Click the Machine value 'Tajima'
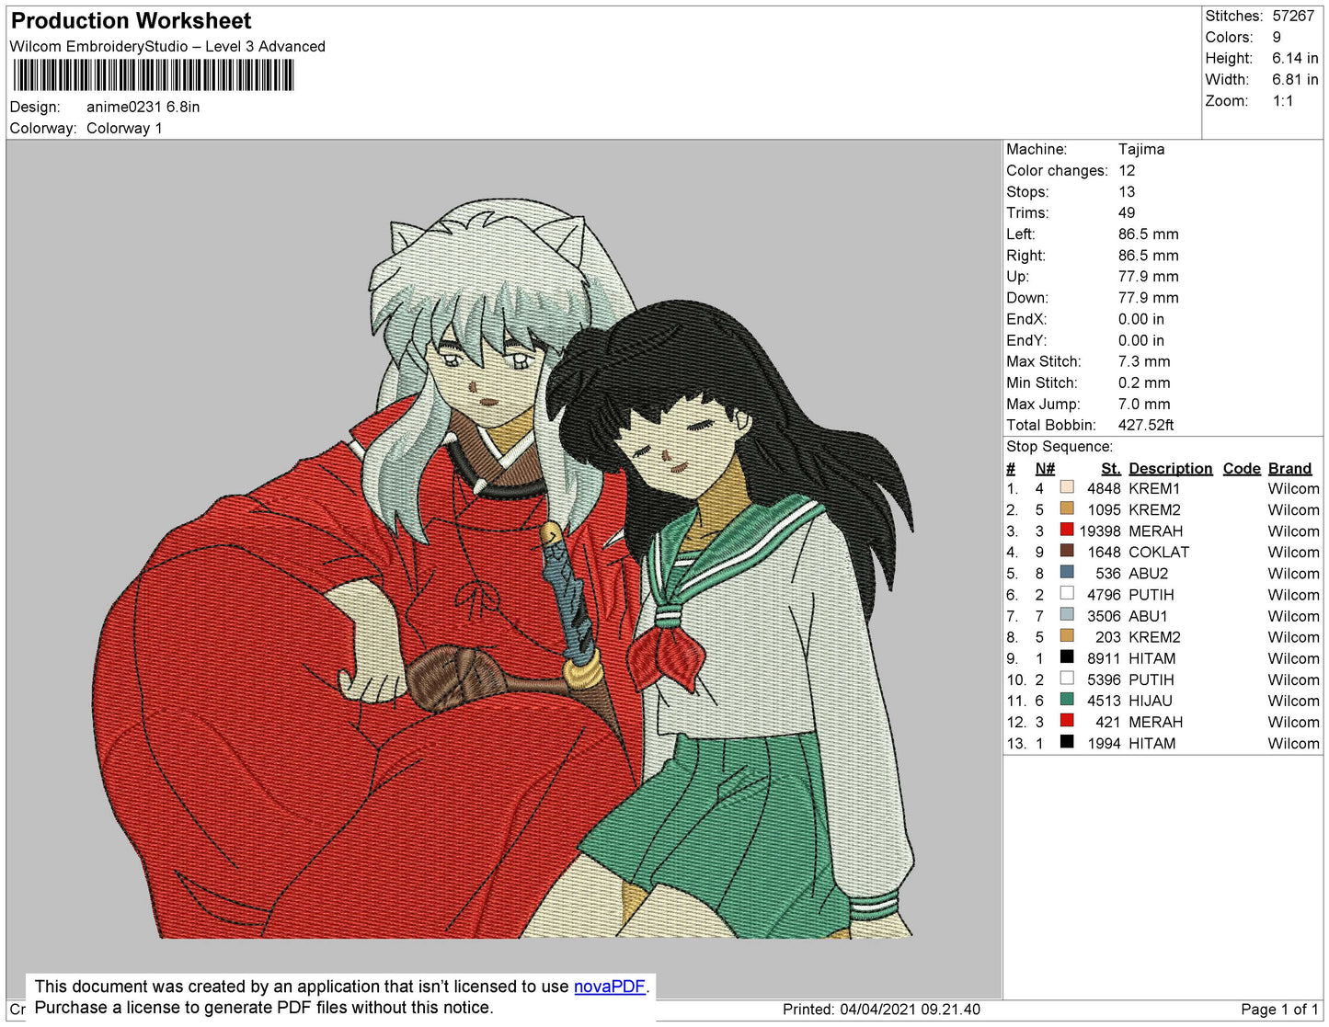1329x1027 pixels. coord(1141,149)
